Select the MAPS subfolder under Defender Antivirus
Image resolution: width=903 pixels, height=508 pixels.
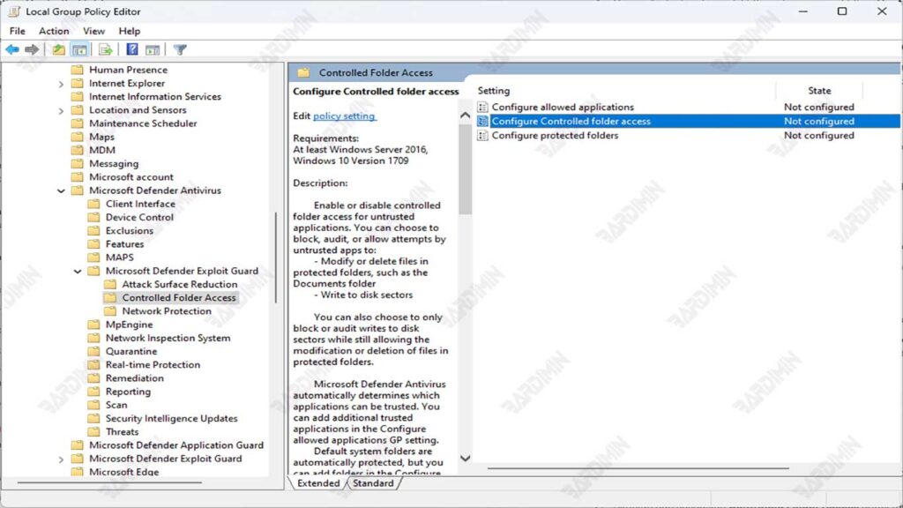click(119, 258)
